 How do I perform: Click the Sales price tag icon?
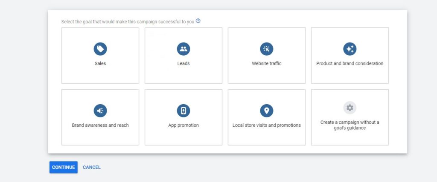[x=100, y=49]
